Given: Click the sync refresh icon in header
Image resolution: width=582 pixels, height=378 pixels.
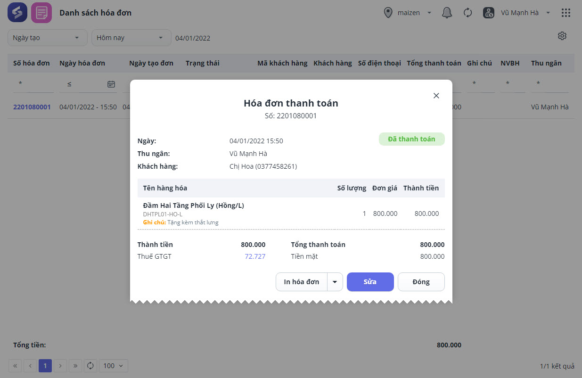Looking at the screenshot, I should pos(467,13).
